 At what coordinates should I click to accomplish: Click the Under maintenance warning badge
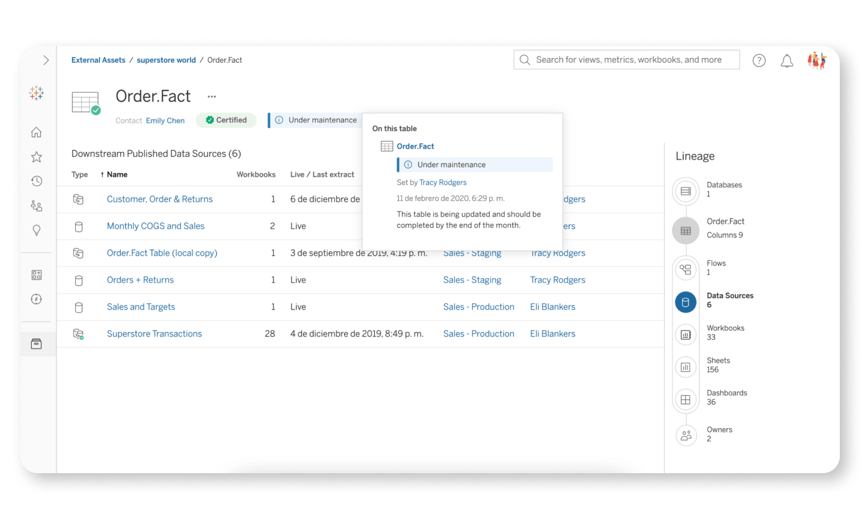coord(316,120)
